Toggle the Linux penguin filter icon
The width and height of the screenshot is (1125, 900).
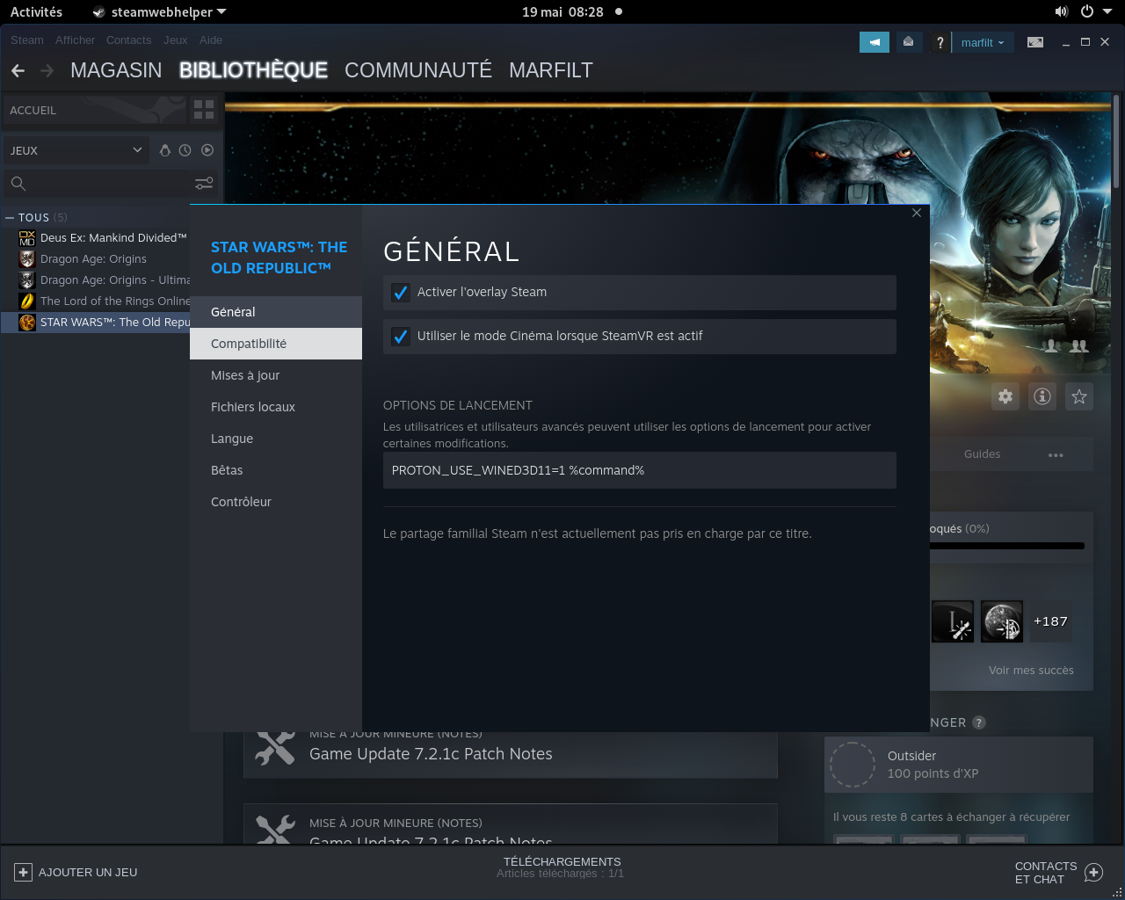(x=164, y=150)
